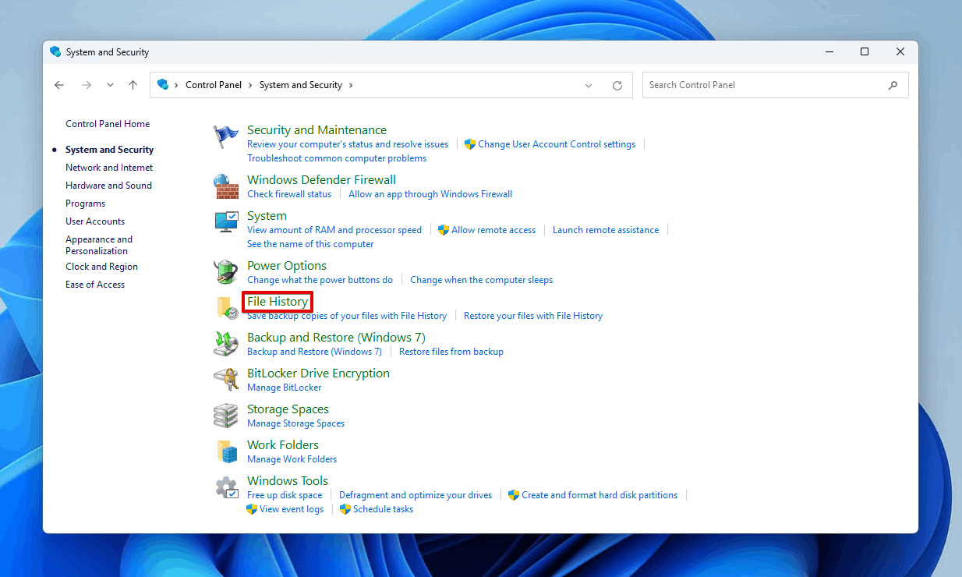Click the Windows Tools gear icon

point(226,487)
